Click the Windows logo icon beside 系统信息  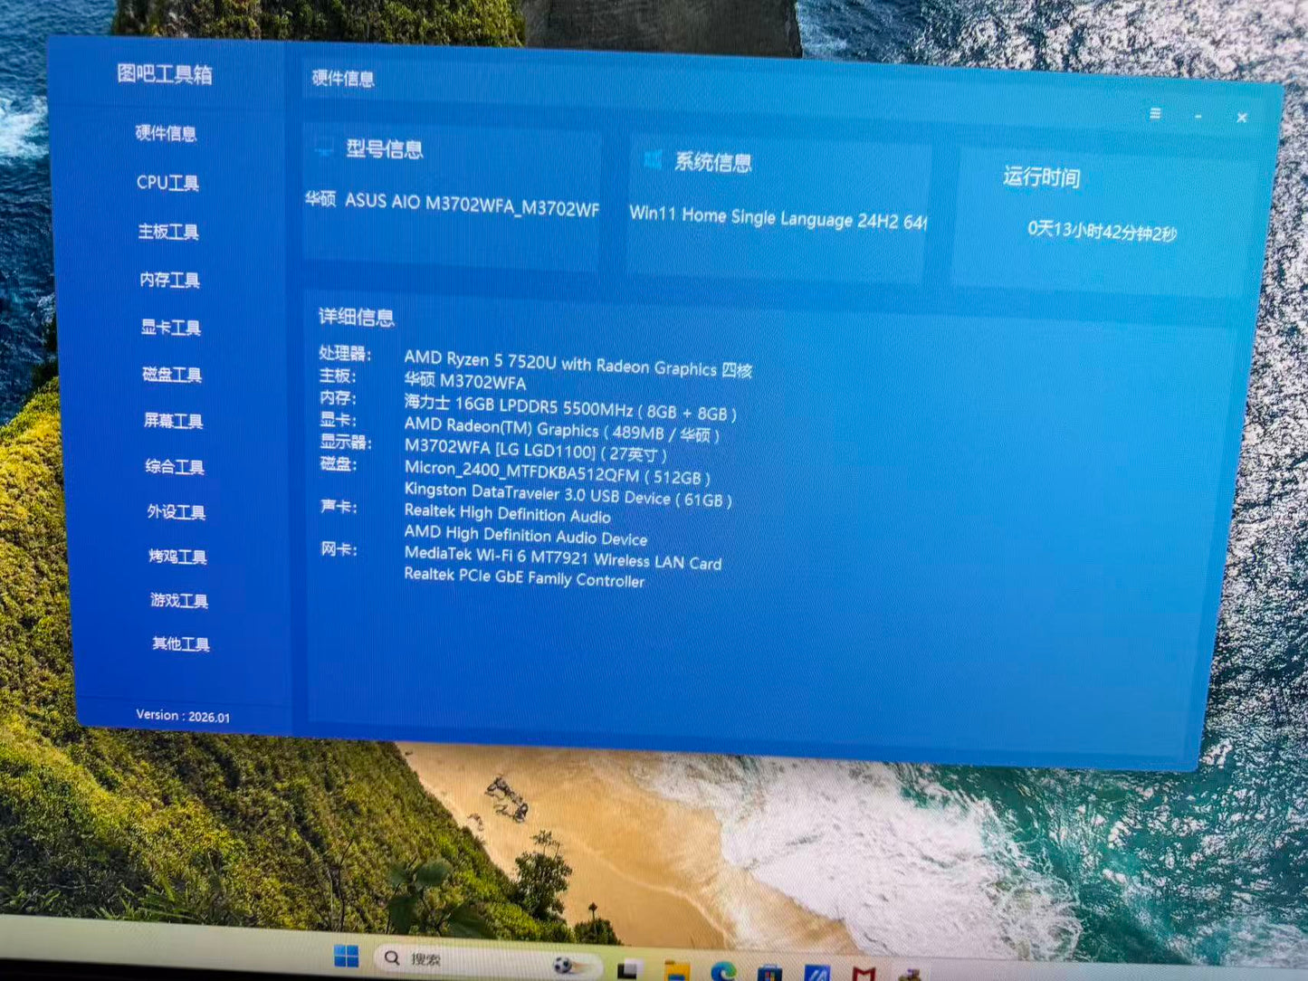pyautogui.click(x=653, y=160)
